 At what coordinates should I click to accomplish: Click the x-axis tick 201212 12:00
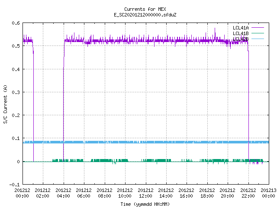[145, 193]
